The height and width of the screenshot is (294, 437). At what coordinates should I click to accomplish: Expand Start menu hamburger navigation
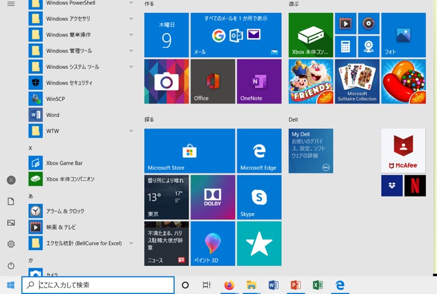click(x=11, y=4)
